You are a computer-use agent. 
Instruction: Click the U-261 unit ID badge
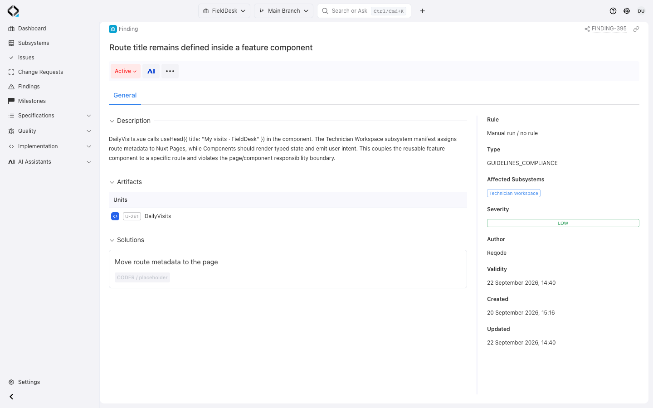[132, 216]
